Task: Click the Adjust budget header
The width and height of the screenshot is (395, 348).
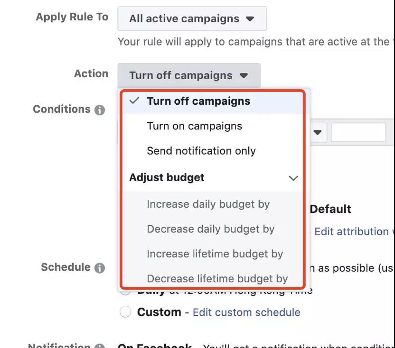Action: pos(167,178)
